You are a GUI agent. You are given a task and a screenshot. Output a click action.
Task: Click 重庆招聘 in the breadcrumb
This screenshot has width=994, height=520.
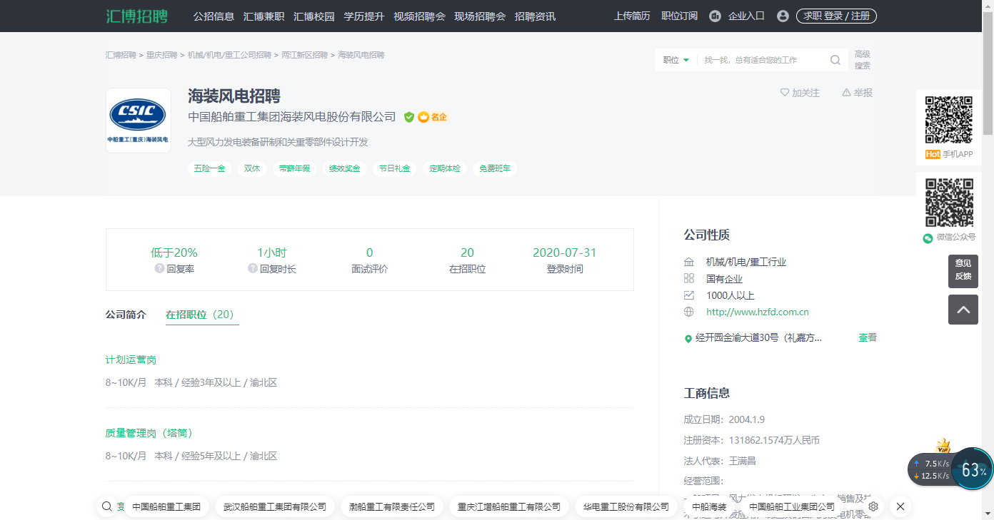pyautogui.click(x=162, y=55)
